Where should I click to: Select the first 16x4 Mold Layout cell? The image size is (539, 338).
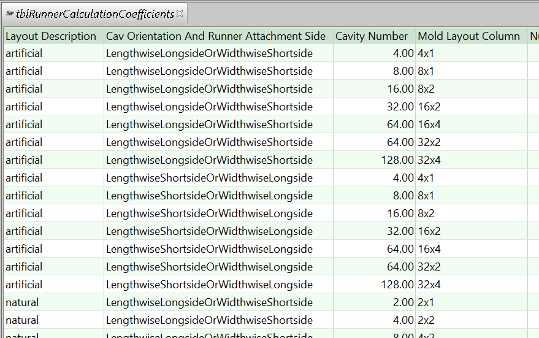tap(429, 125)
